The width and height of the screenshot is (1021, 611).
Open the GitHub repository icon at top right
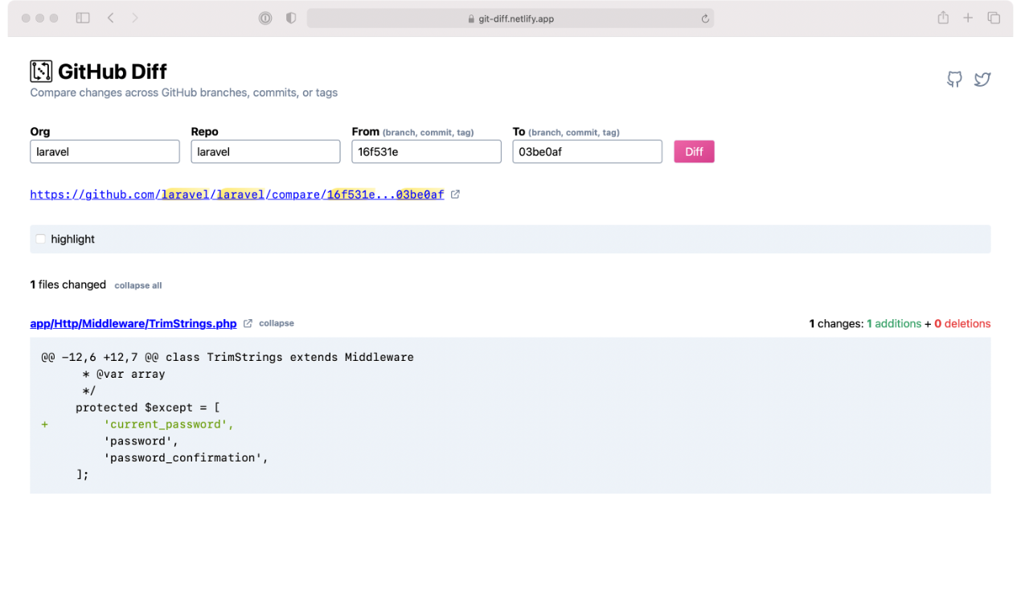[x=954, y=79]
